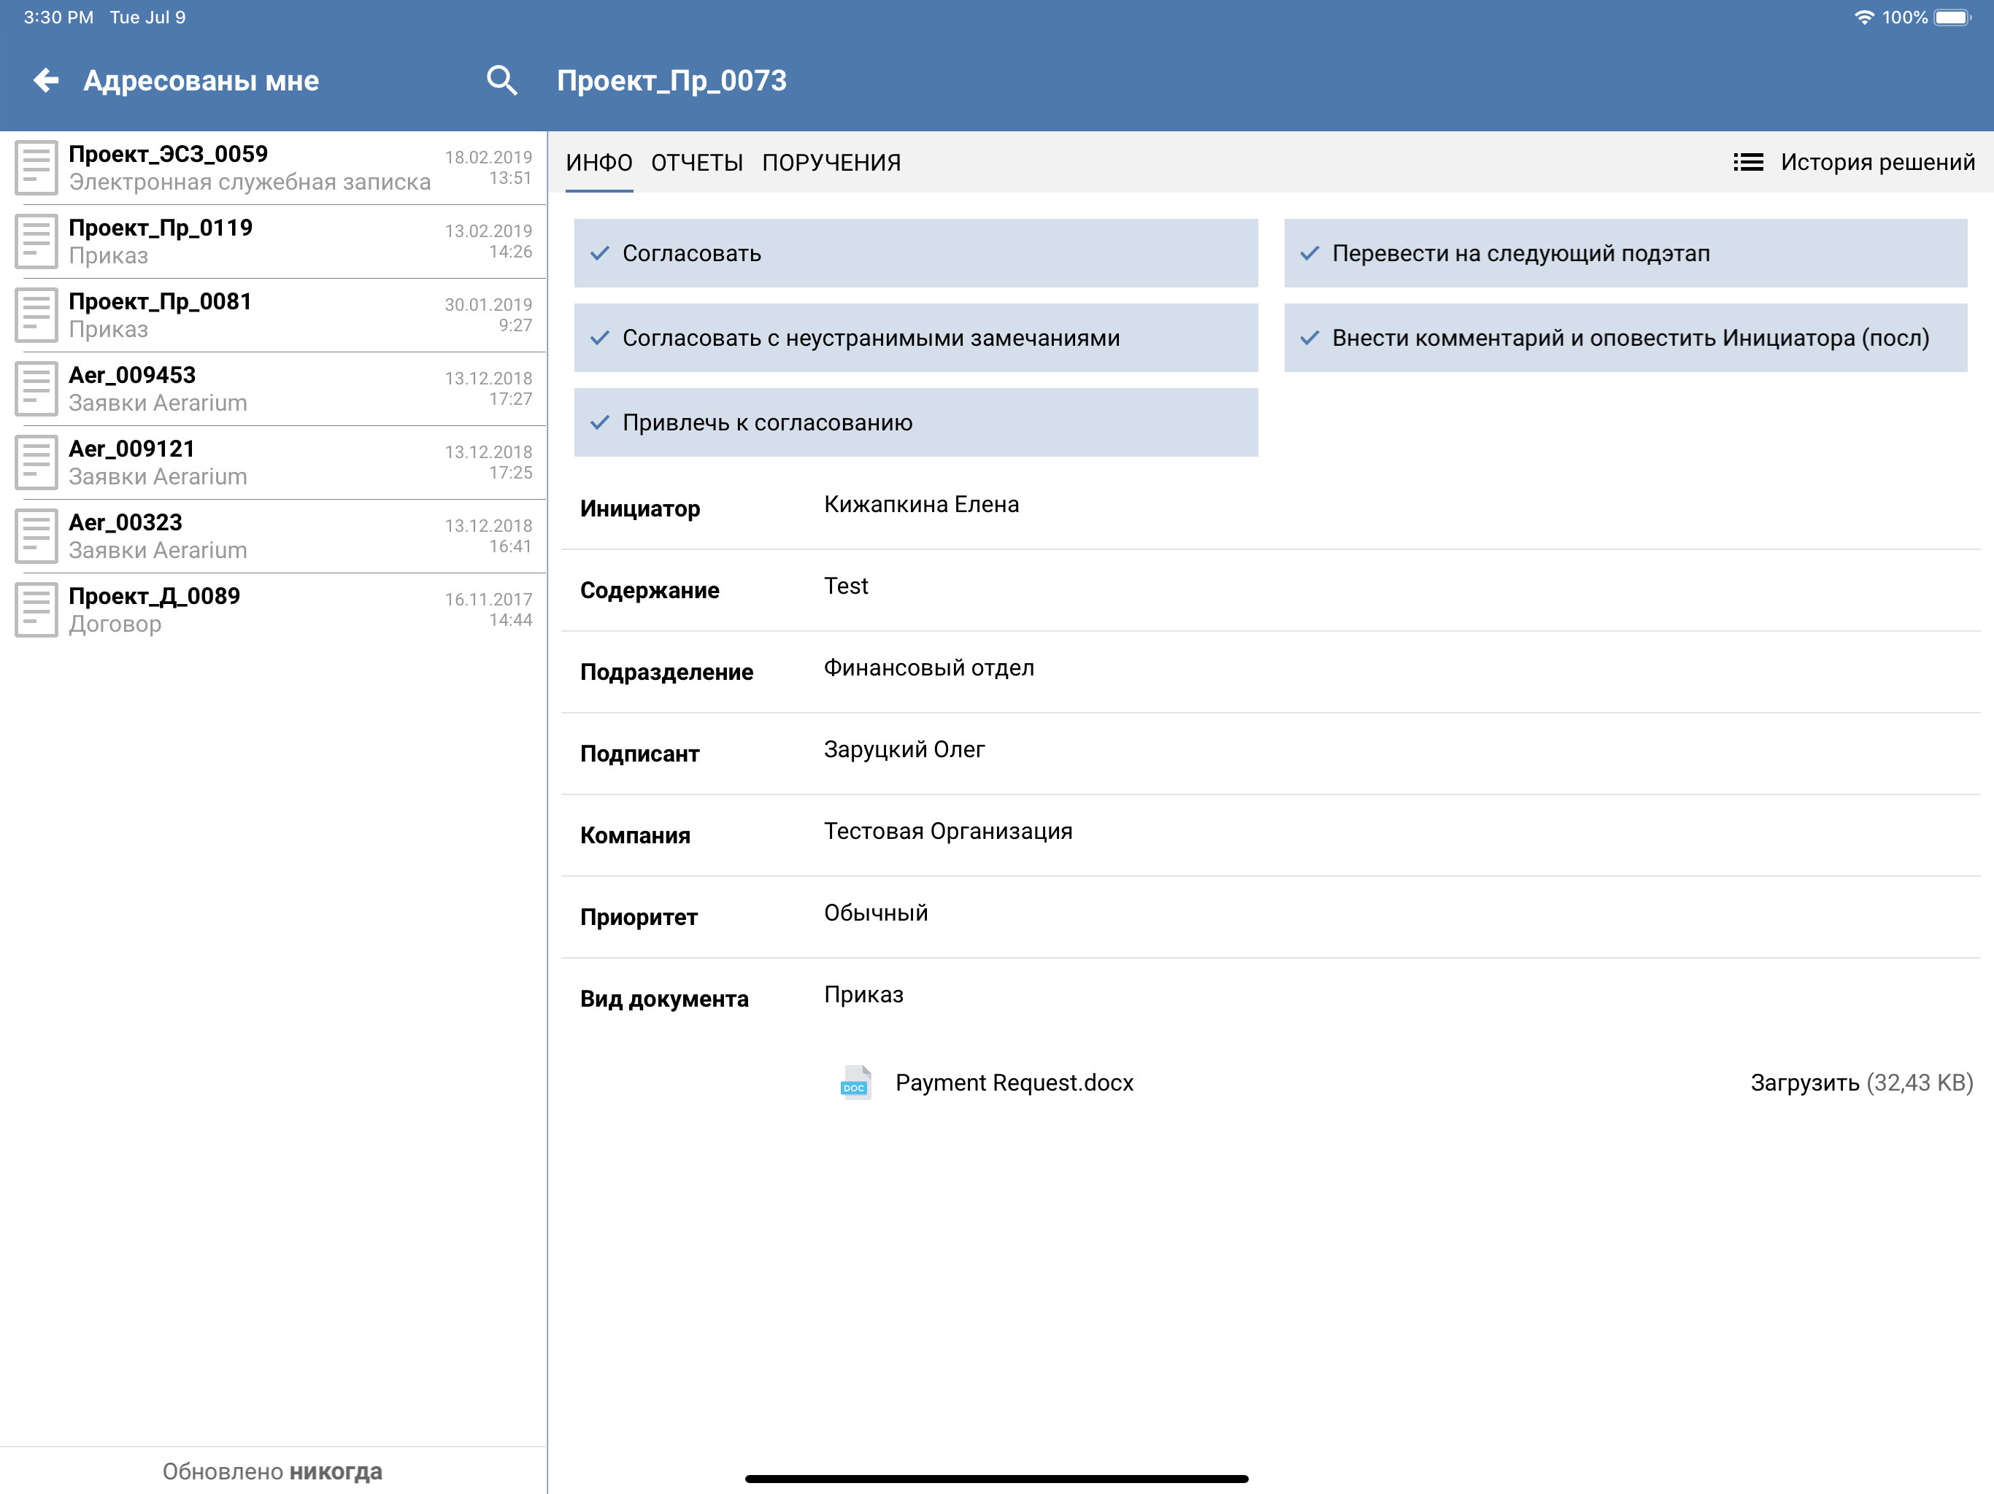Choose Внести комментарий и оповестить Инициатора
This screenshot has height=1494, width=1994.
(1625, 338)
